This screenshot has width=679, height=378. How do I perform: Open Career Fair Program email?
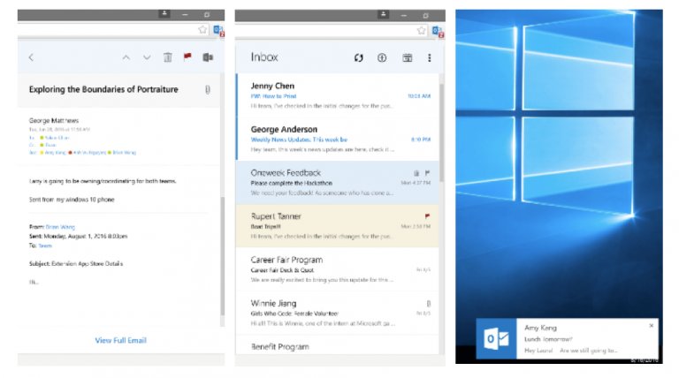(x=338, y=269)
